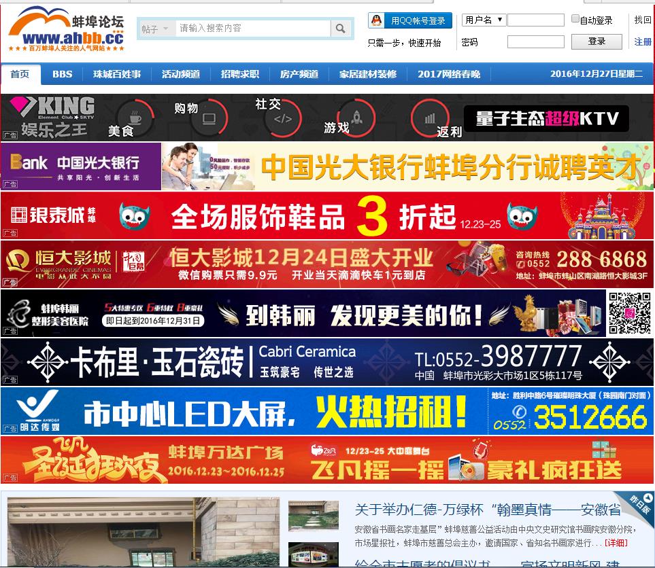Open 珠城百姓事 in the navigation bar
The height and width of the screenshot is (568, 655).
(x=117, y=74)
